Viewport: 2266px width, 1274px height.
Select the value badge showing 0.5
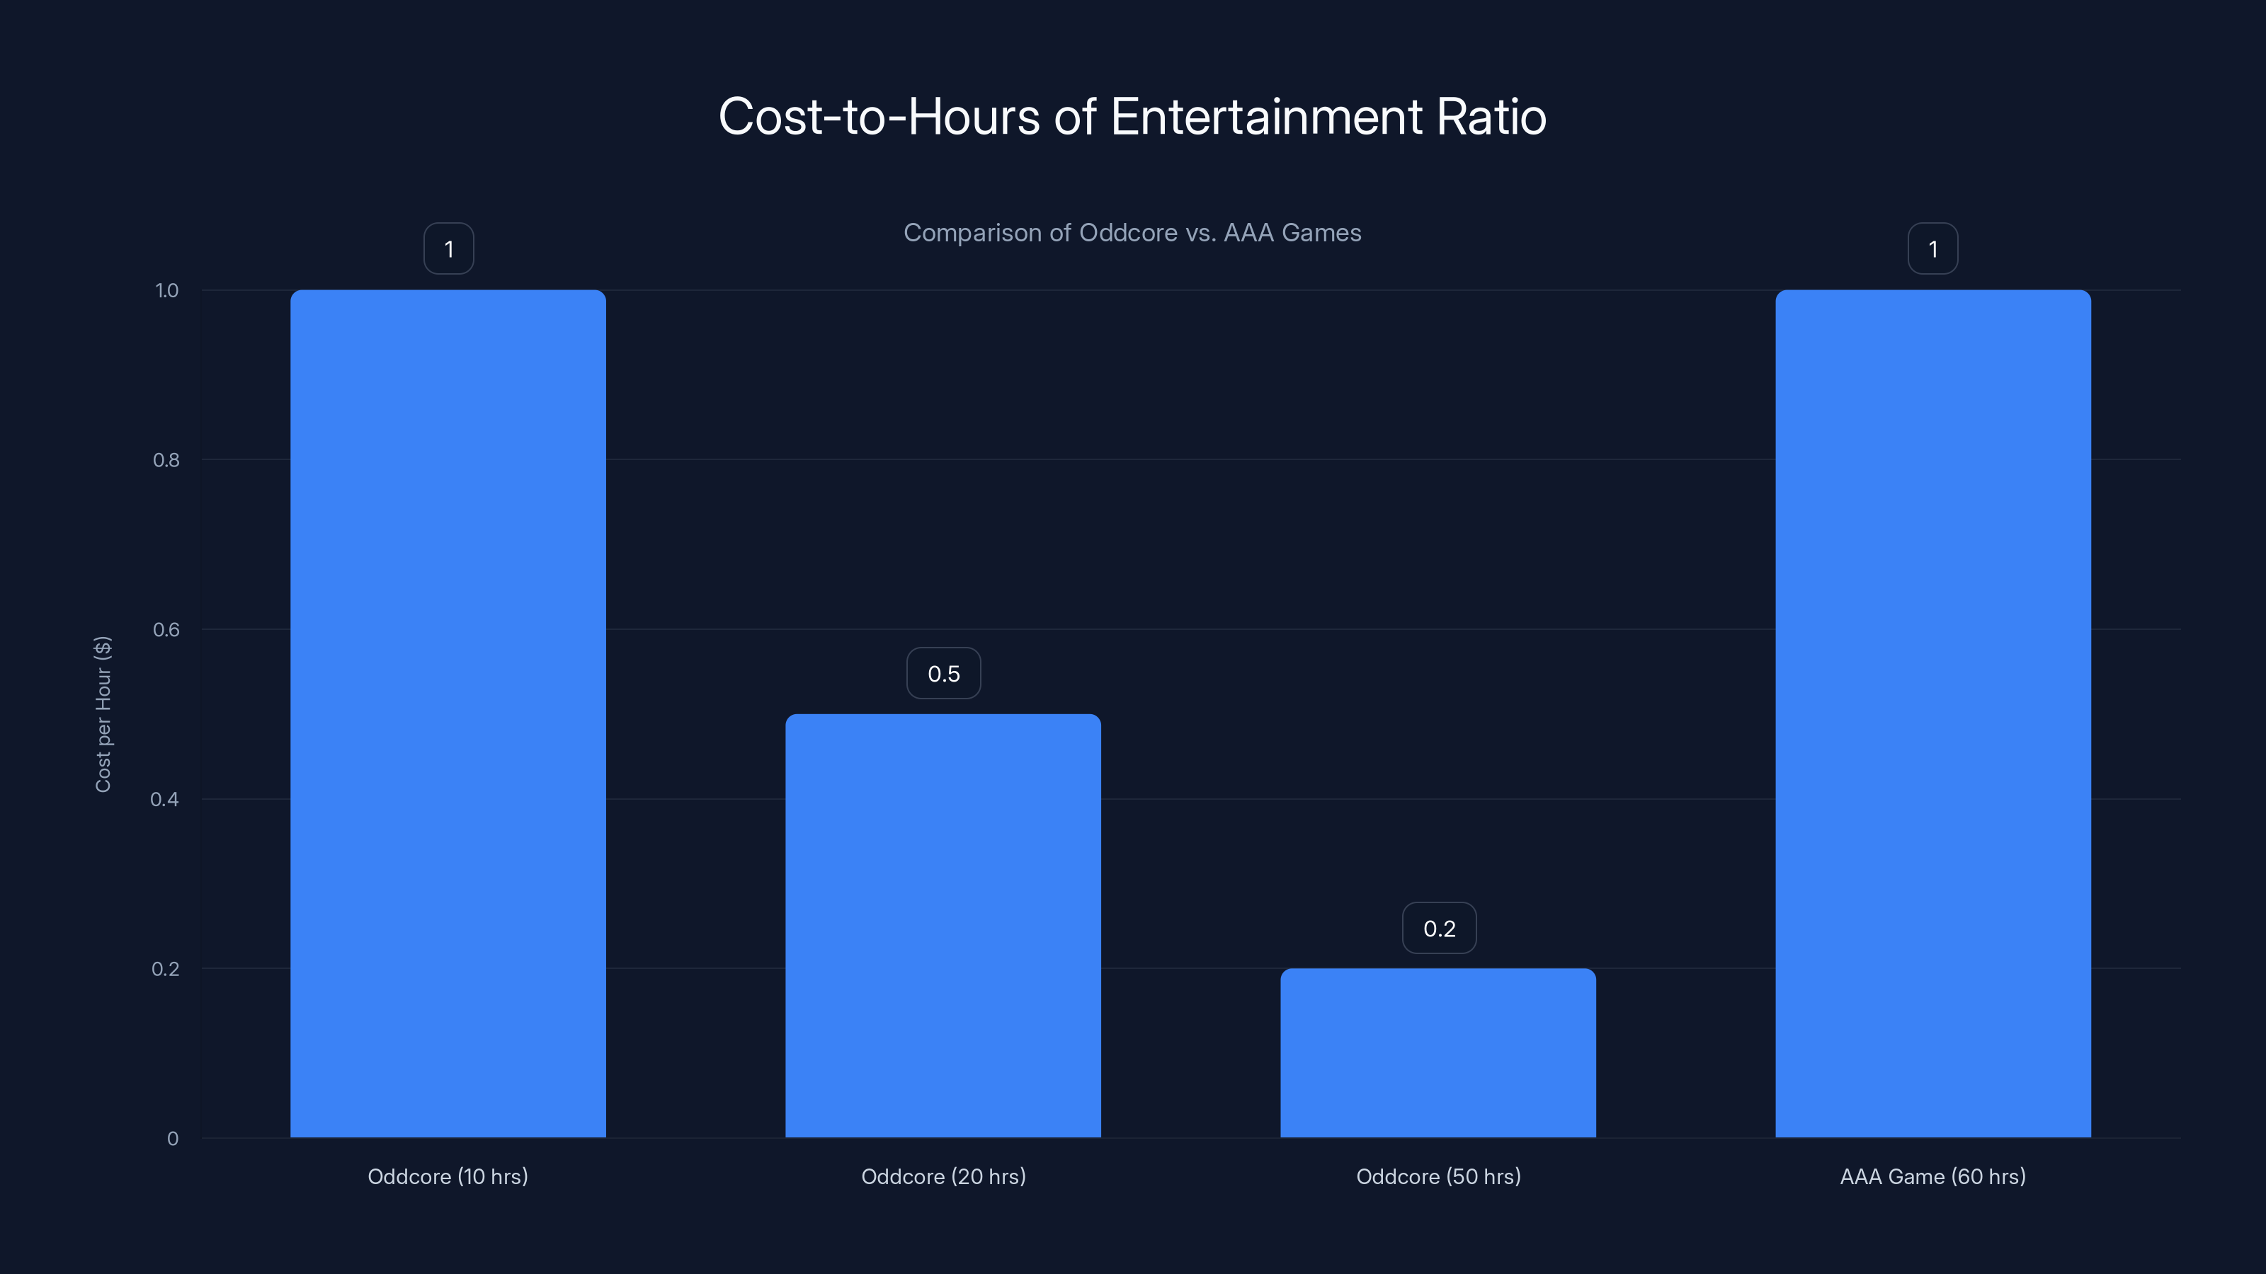click(x=943, y=672)
